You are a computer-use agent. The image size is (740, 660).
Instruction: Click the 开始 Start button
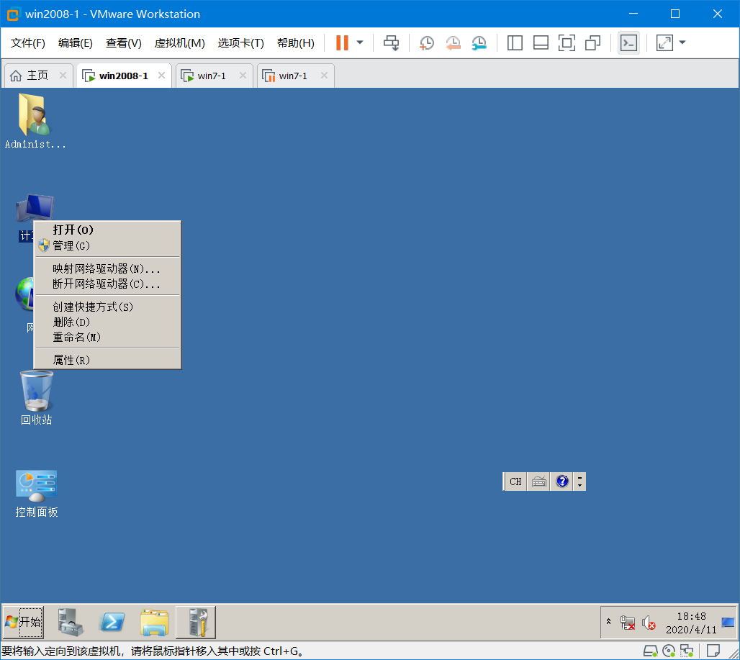click(24, 622)
